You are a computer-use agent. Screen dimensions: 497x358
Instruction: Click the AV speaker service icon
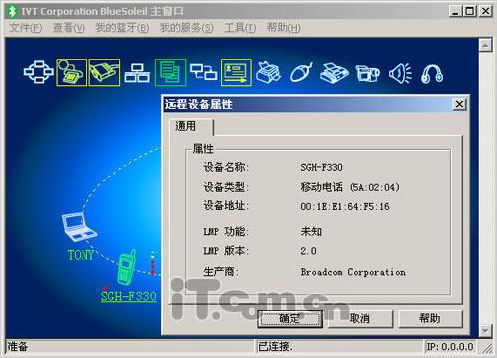[400, 73]
